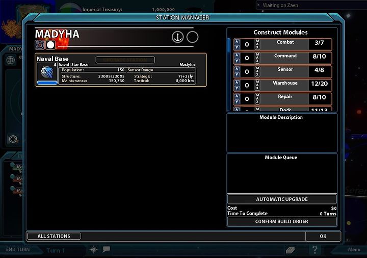
Task: Set Combat modules to MAX
Action: pyautogui.click(x=257, y=44)
